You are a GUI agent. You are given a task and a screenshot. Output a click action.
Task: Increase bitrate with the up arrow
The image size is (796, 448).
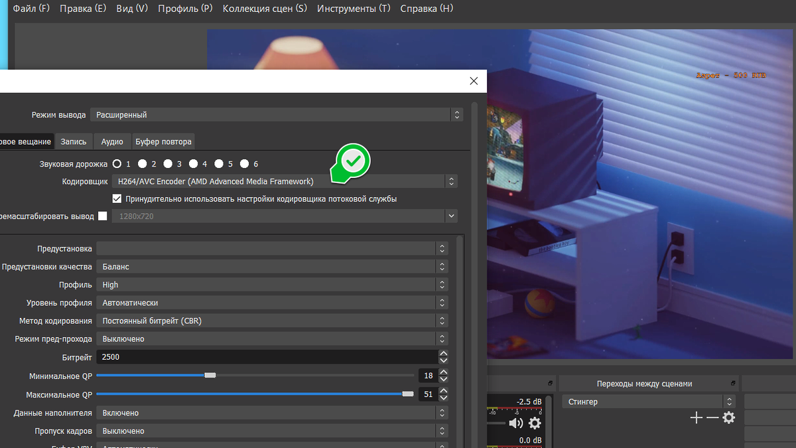(x=443, y=353)
